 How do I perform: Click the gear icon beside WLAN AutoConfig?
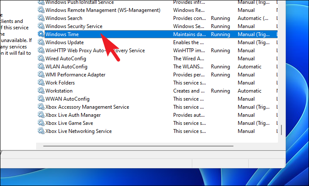tap(41, 67)
